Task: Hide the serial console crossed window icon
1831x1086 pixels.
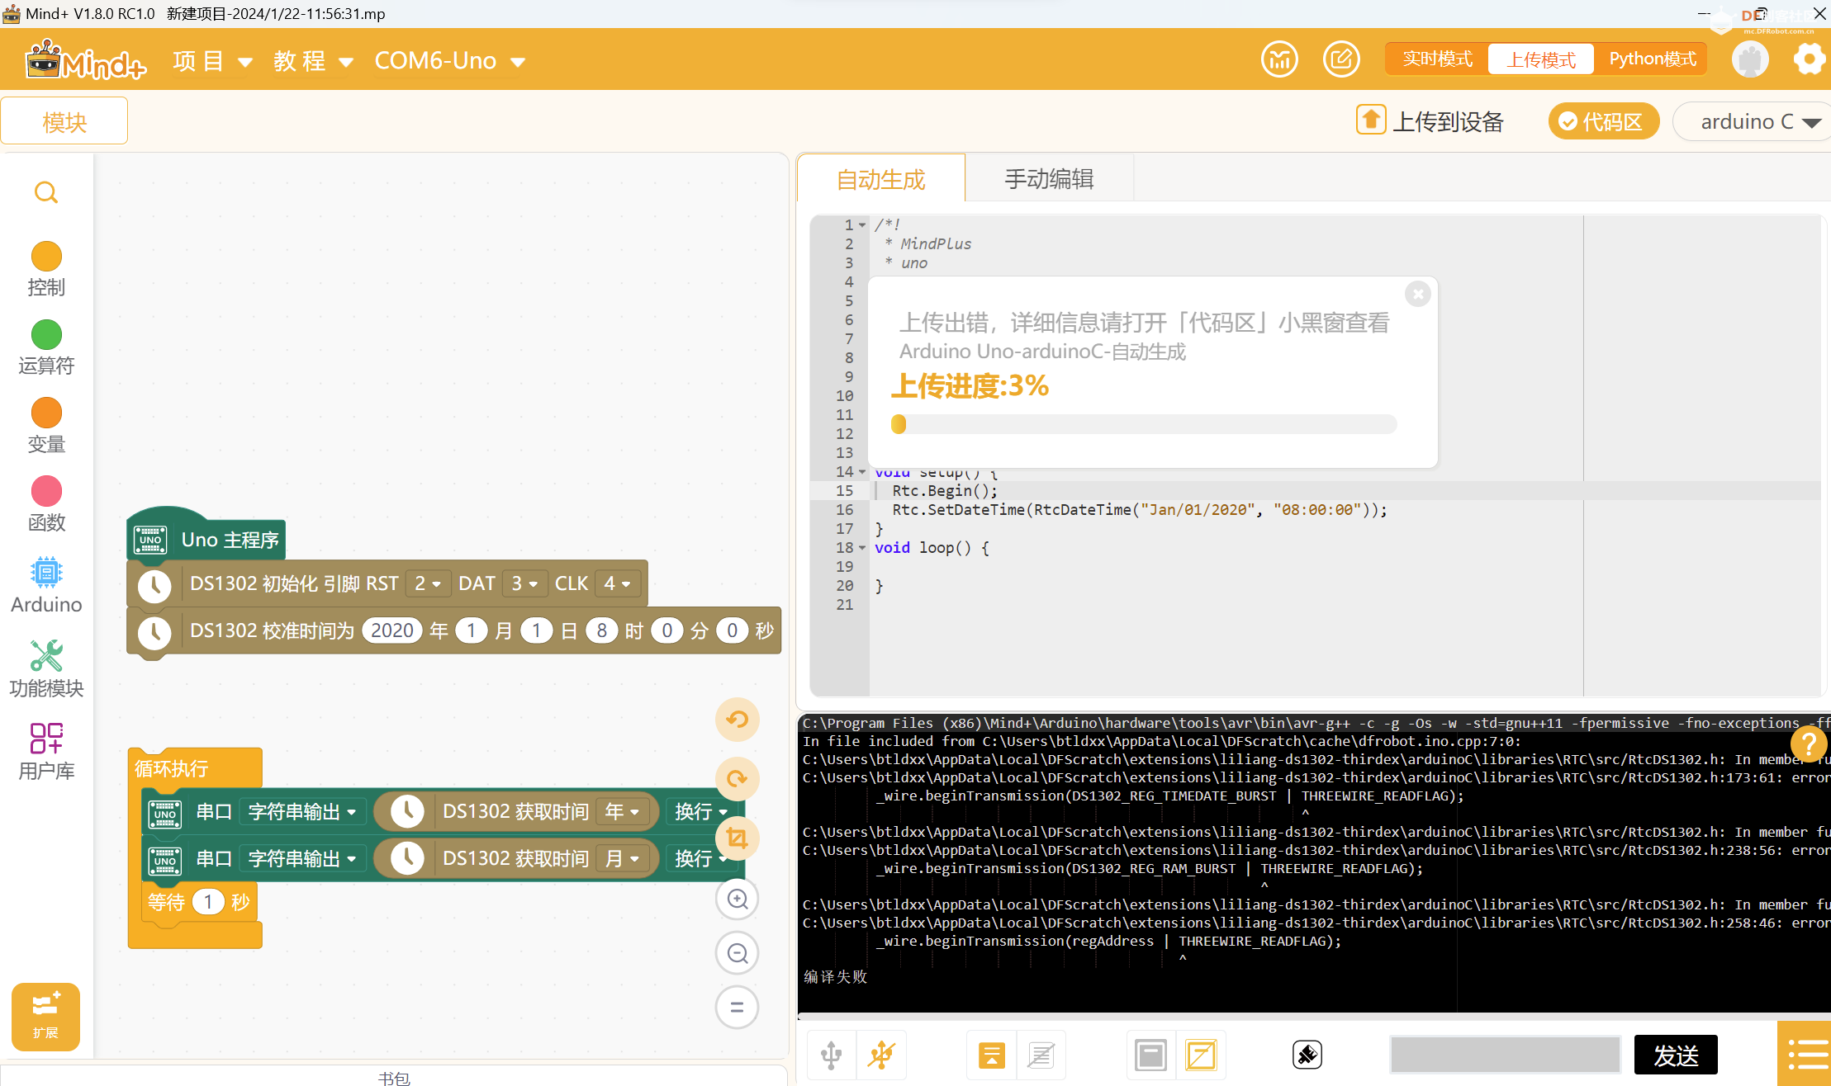Action: [x=1201, y=1055]
